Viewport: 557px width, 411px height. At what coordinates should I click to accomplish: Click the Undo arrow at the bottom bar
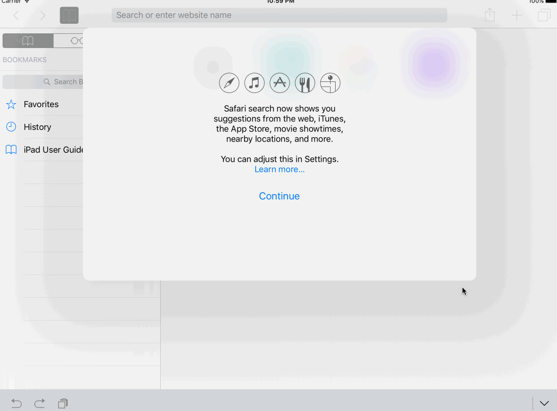(16, 403)
